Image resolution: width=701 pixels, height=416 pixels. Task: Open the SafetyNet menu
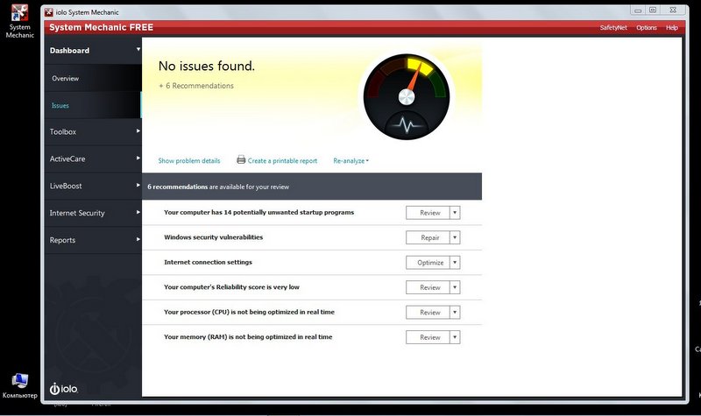point(613,28)
